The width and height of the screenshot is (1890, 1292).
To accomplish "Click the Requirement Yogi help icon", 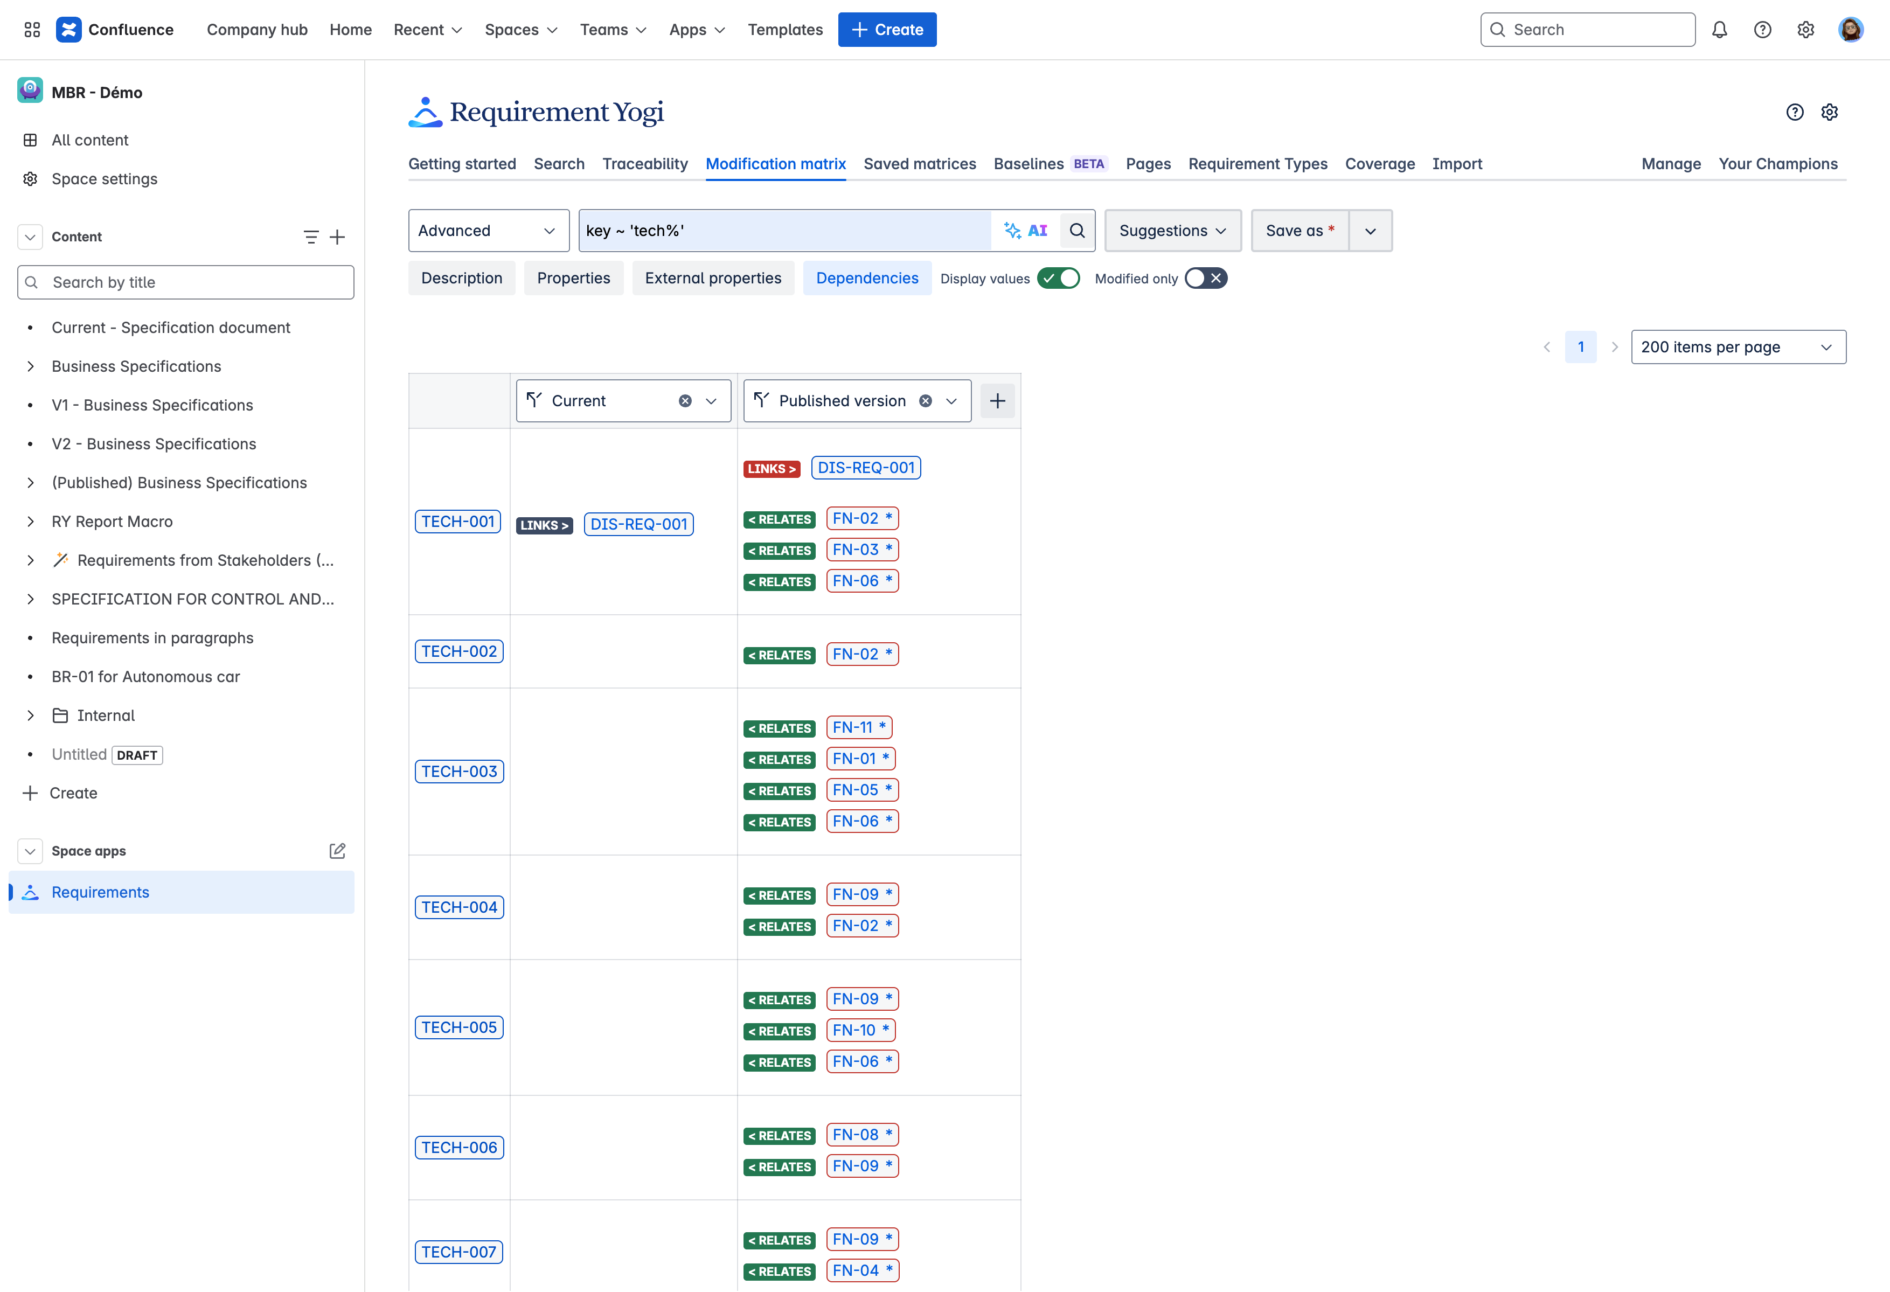I will [1794, 112].
